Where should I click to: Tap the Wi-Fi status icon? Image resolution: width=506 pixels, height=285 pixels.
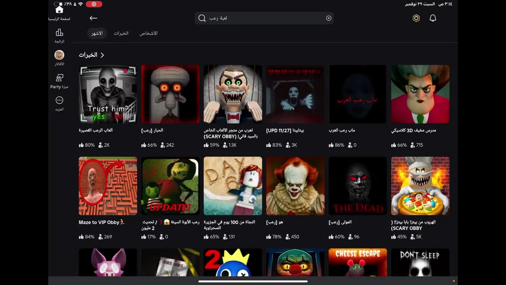point(81,4)
